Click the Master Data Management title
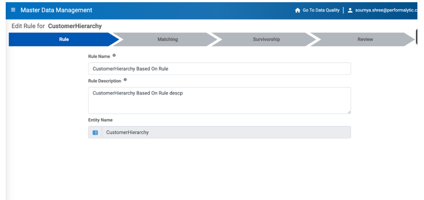Viewport: 424px width, 200px height. (56, 10)
